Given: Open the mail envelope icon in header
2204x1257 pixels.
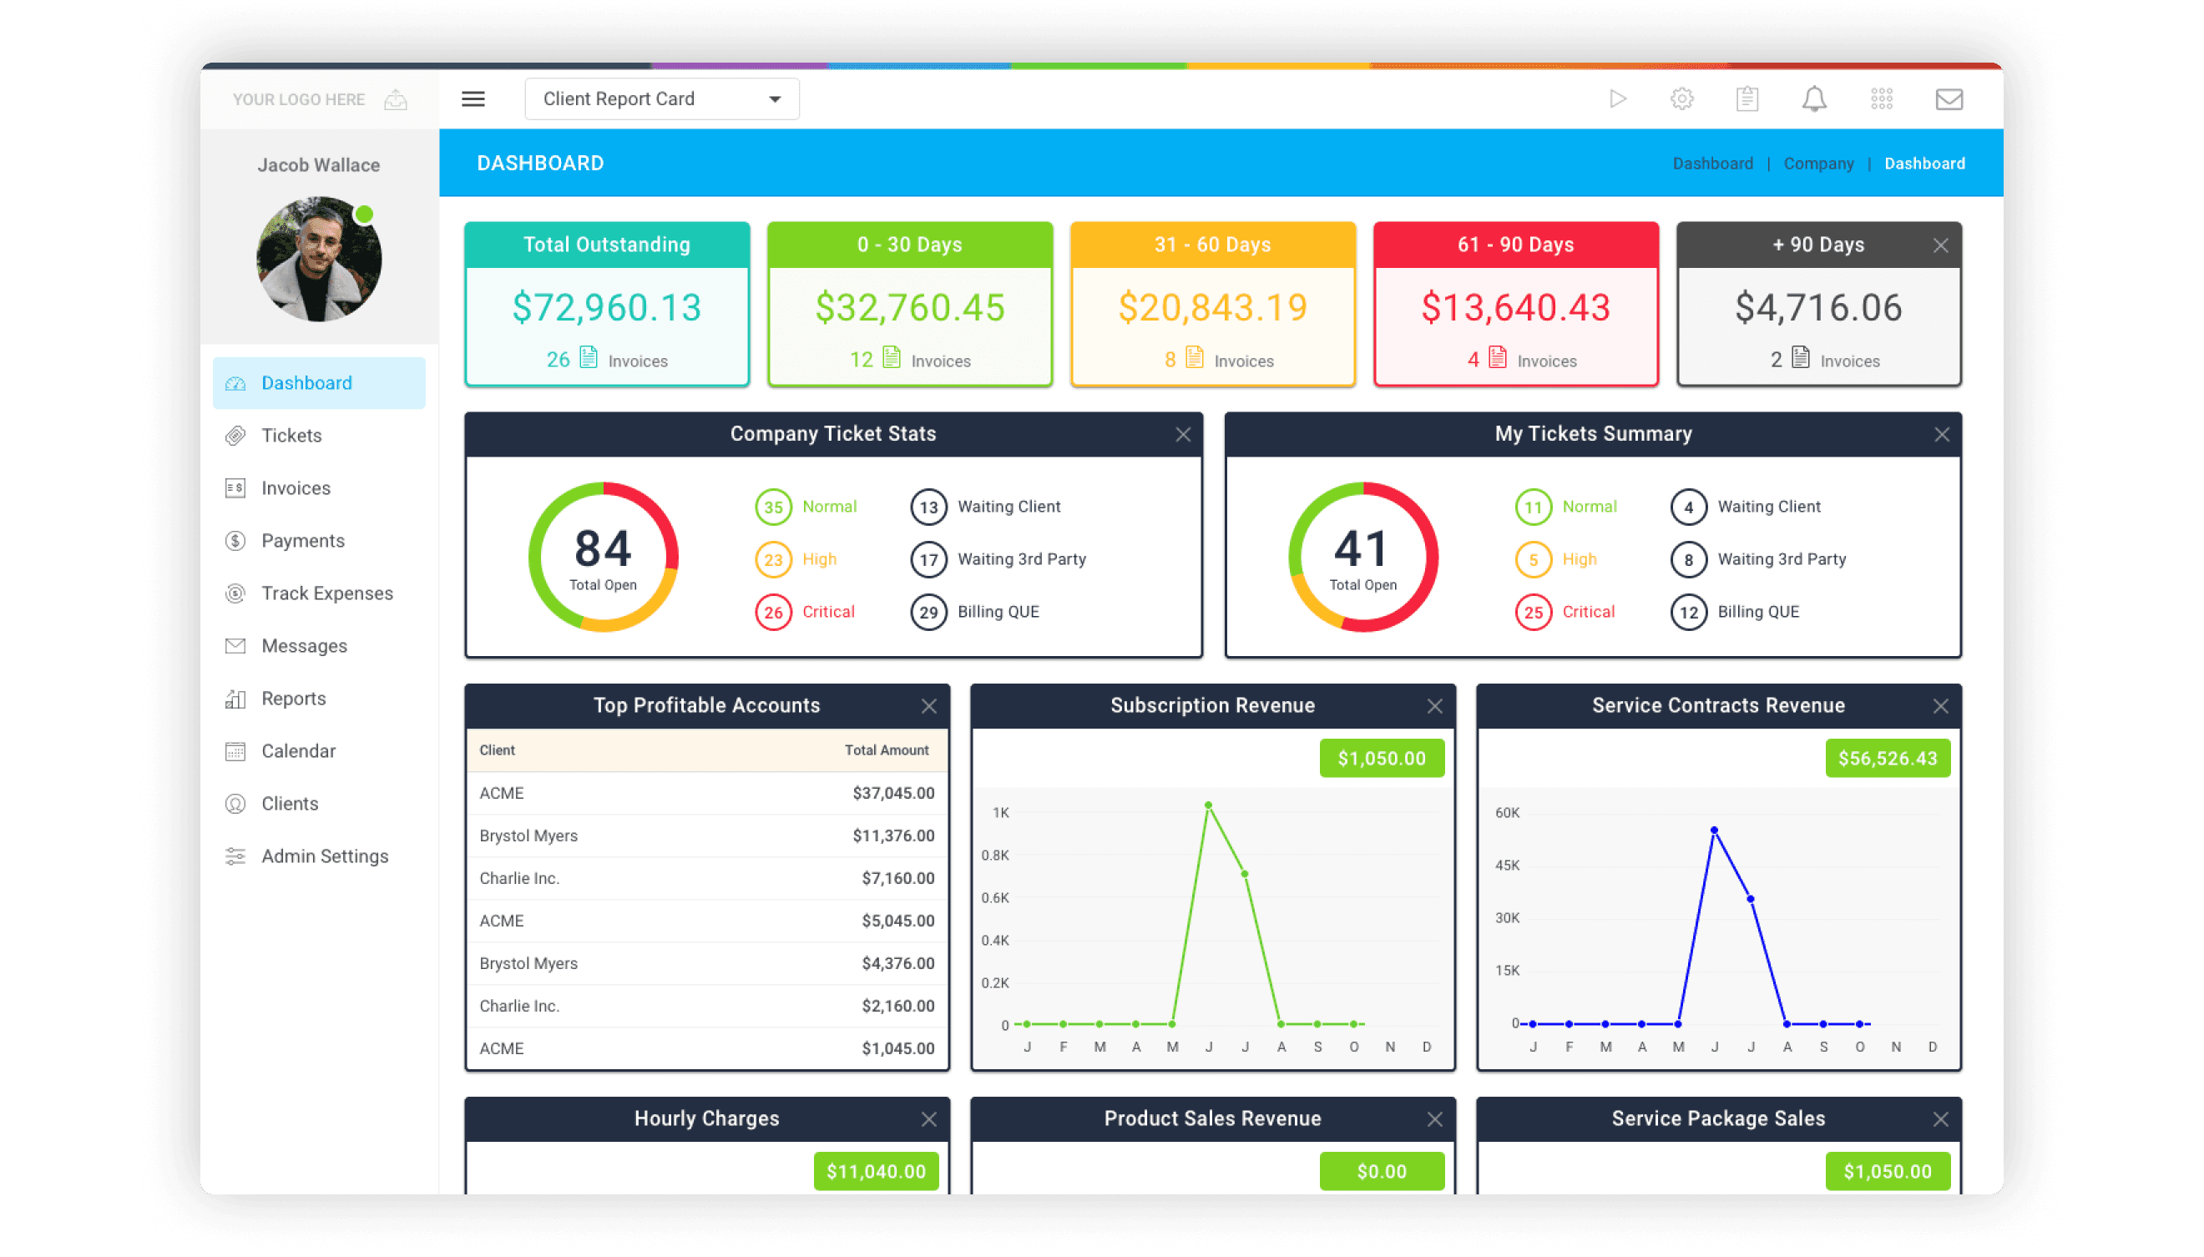Looking at the screenshot, I should (1949, 99).
